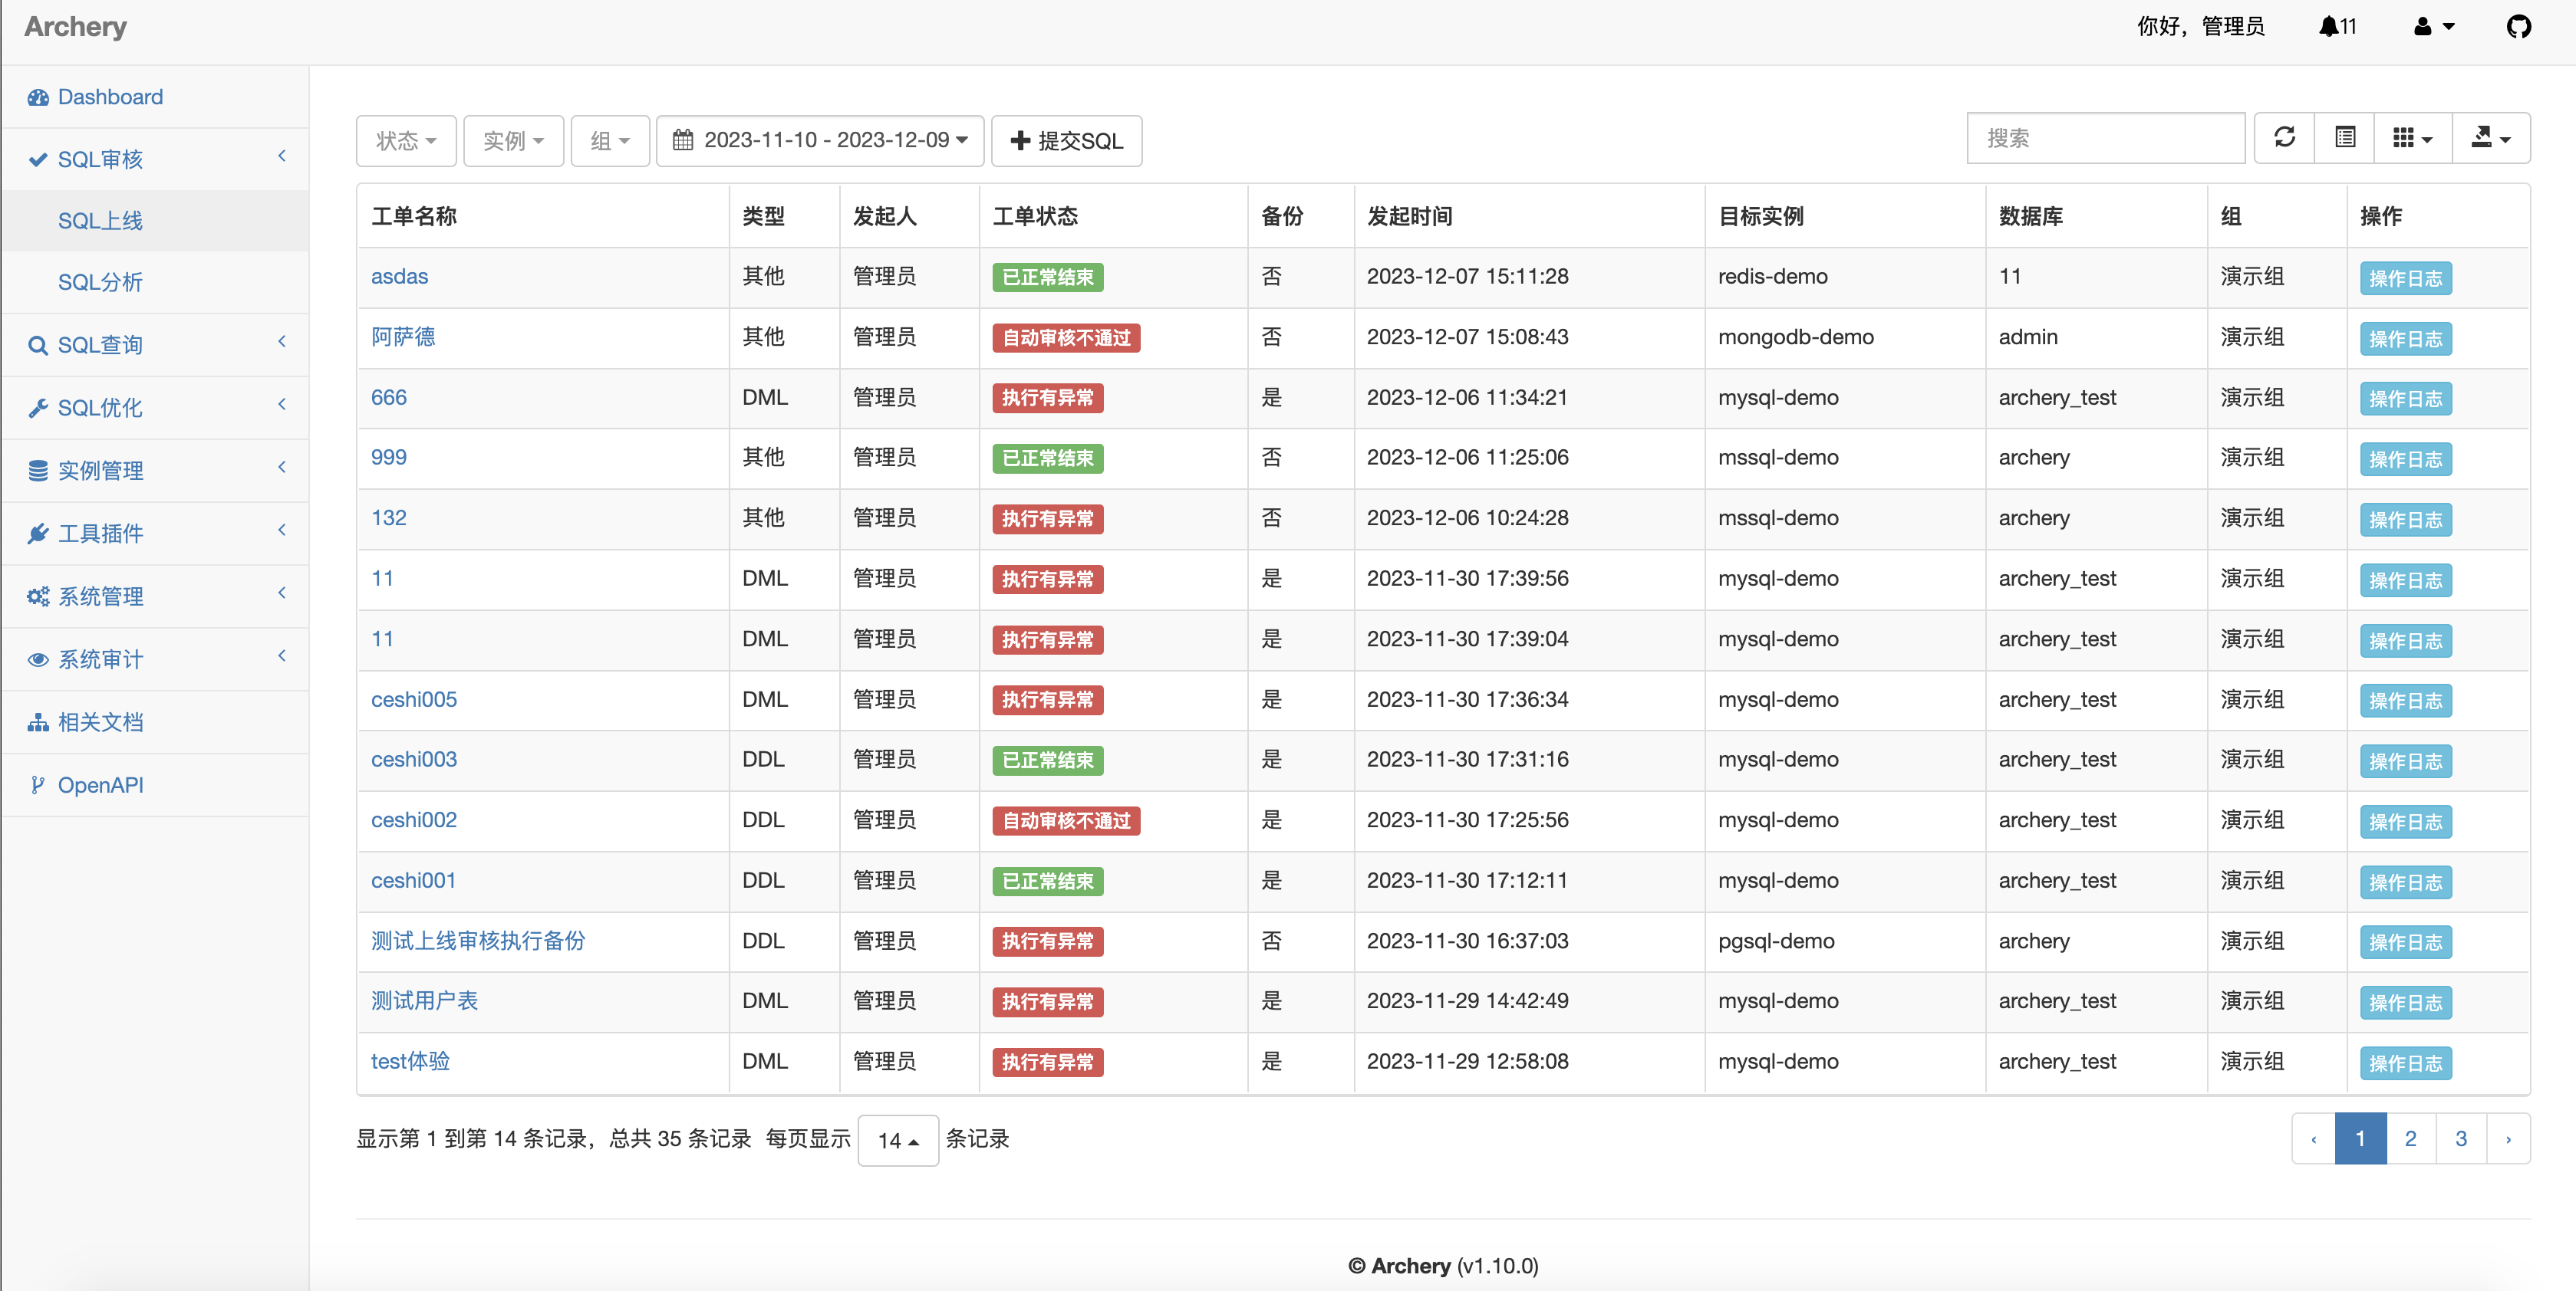Click the 相关文档 sitemap icon
2576x1291 pixels.
pos(38,722)
